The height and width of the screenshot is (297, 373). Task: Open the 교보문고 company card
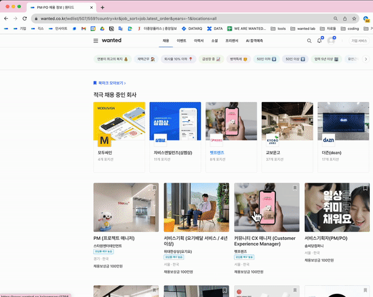287,137
